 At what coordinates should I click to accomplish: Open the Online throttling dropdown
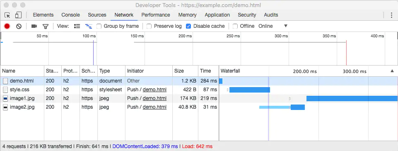coord(273,26)
